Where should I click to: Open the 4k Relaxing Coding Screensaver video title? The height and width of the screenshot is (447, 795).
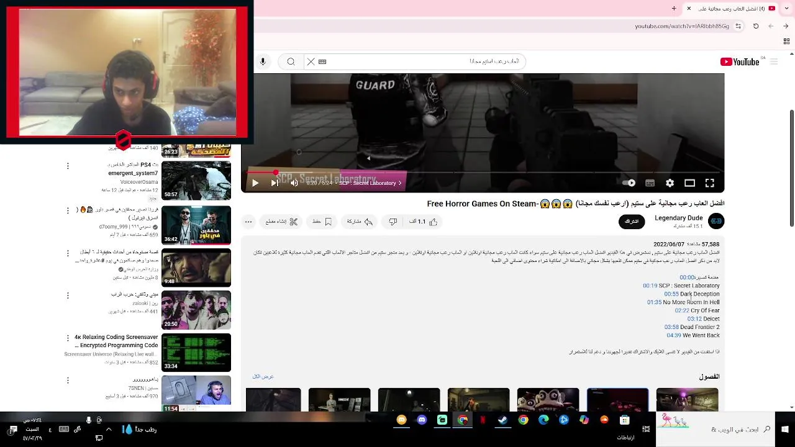116,341
